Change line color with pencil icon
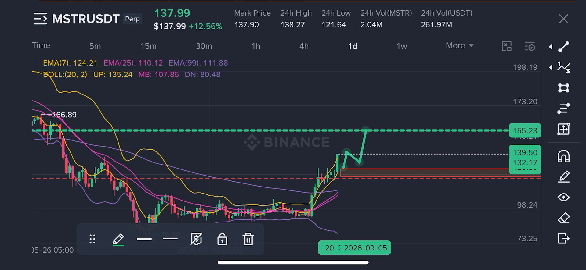The height and width of the screenshot is (270, 586). click(118, 240)
